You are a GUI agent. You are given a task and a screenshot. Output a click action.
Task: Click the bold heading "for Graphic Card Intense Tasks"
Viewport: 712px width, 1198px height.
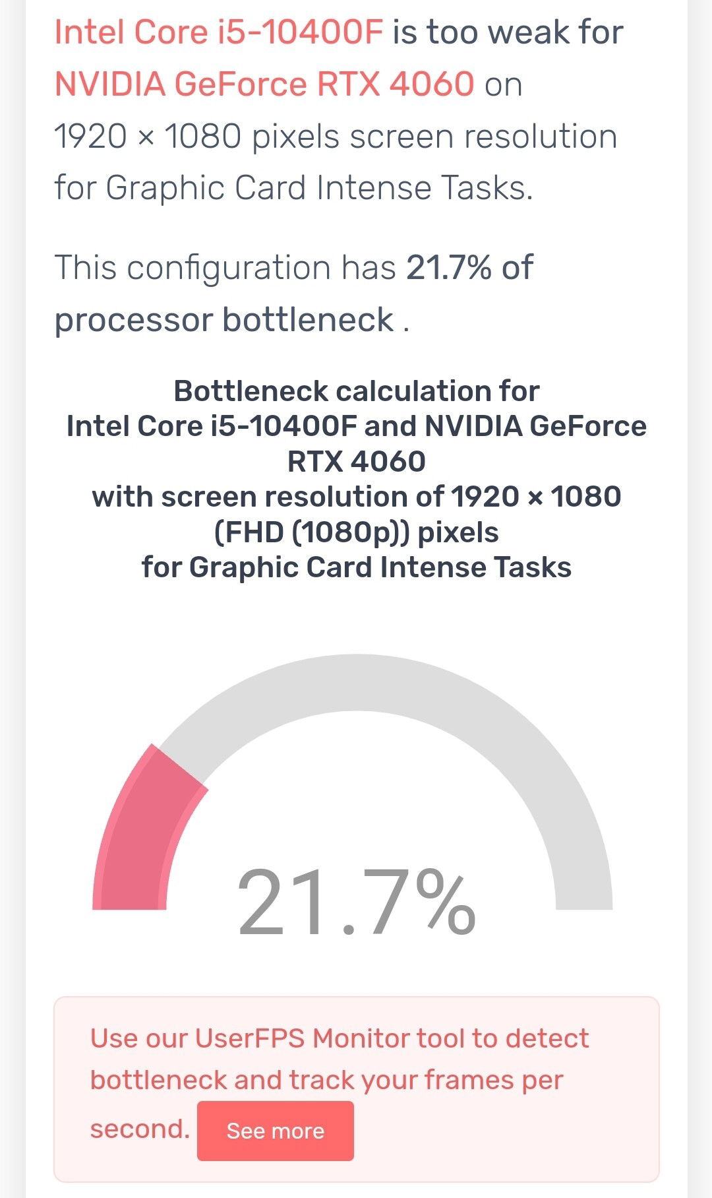click(356, 567)
